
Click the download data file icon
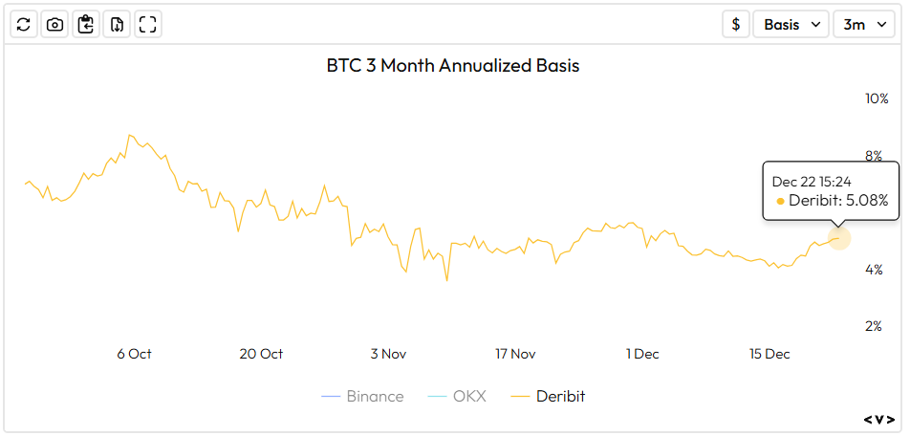[117, 25]
